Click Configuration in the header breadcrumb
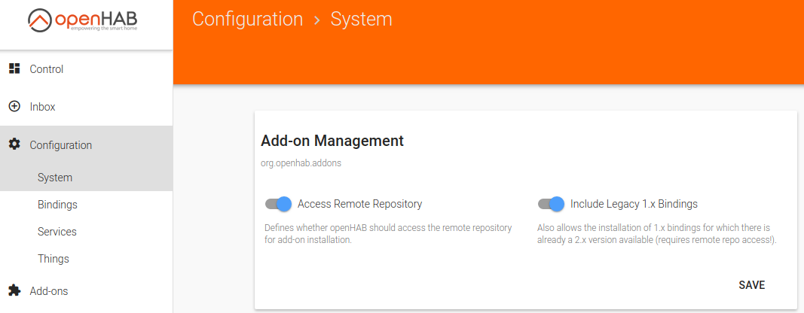Screen dimensions: 804x313 247,19
